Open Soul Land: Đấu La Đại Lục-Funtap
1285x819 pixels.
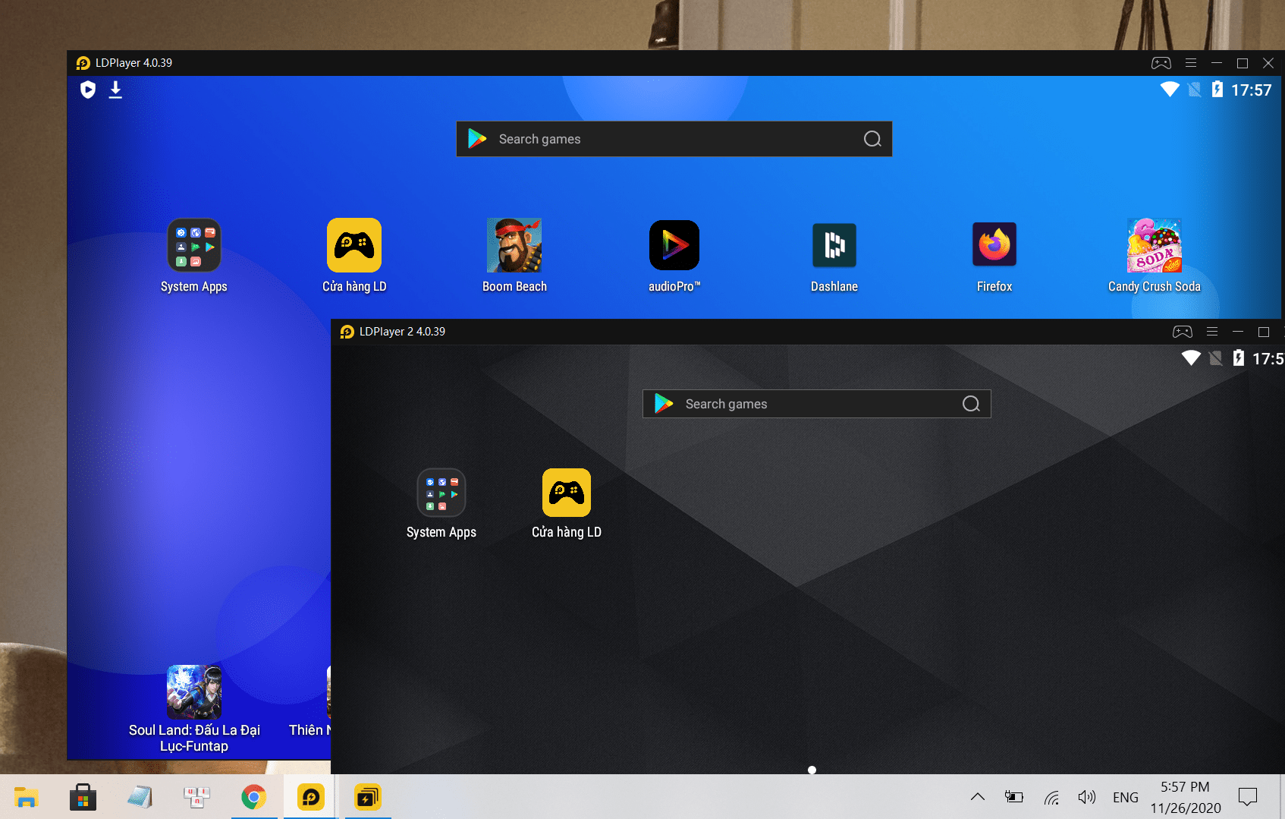(193, 691)
